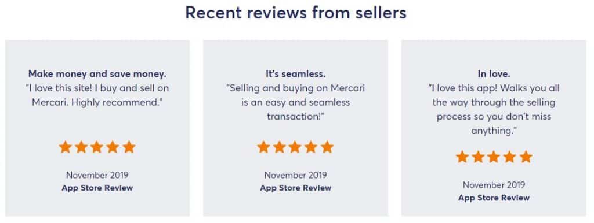Click the Recent reviews from sellers heading
The image size is (594, 223).
point(296,13)
